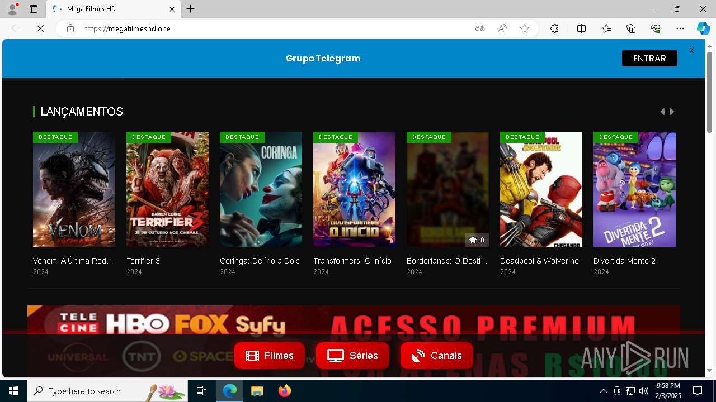The height and width of the screenshot is (402, 716).
Task: Open the Favorites list
Action: tap(606, 28)
